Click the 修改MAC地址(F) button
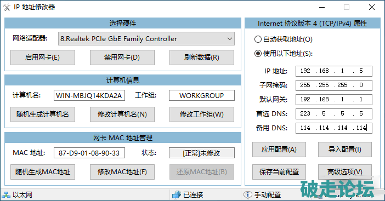 click(122, 172)
